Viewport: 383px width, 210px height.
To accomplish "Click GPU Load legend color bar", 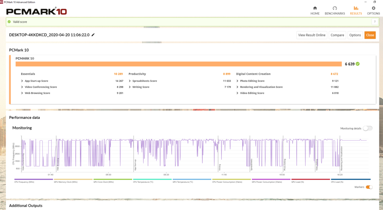I will pyautogui.click(x=311, y=179).
